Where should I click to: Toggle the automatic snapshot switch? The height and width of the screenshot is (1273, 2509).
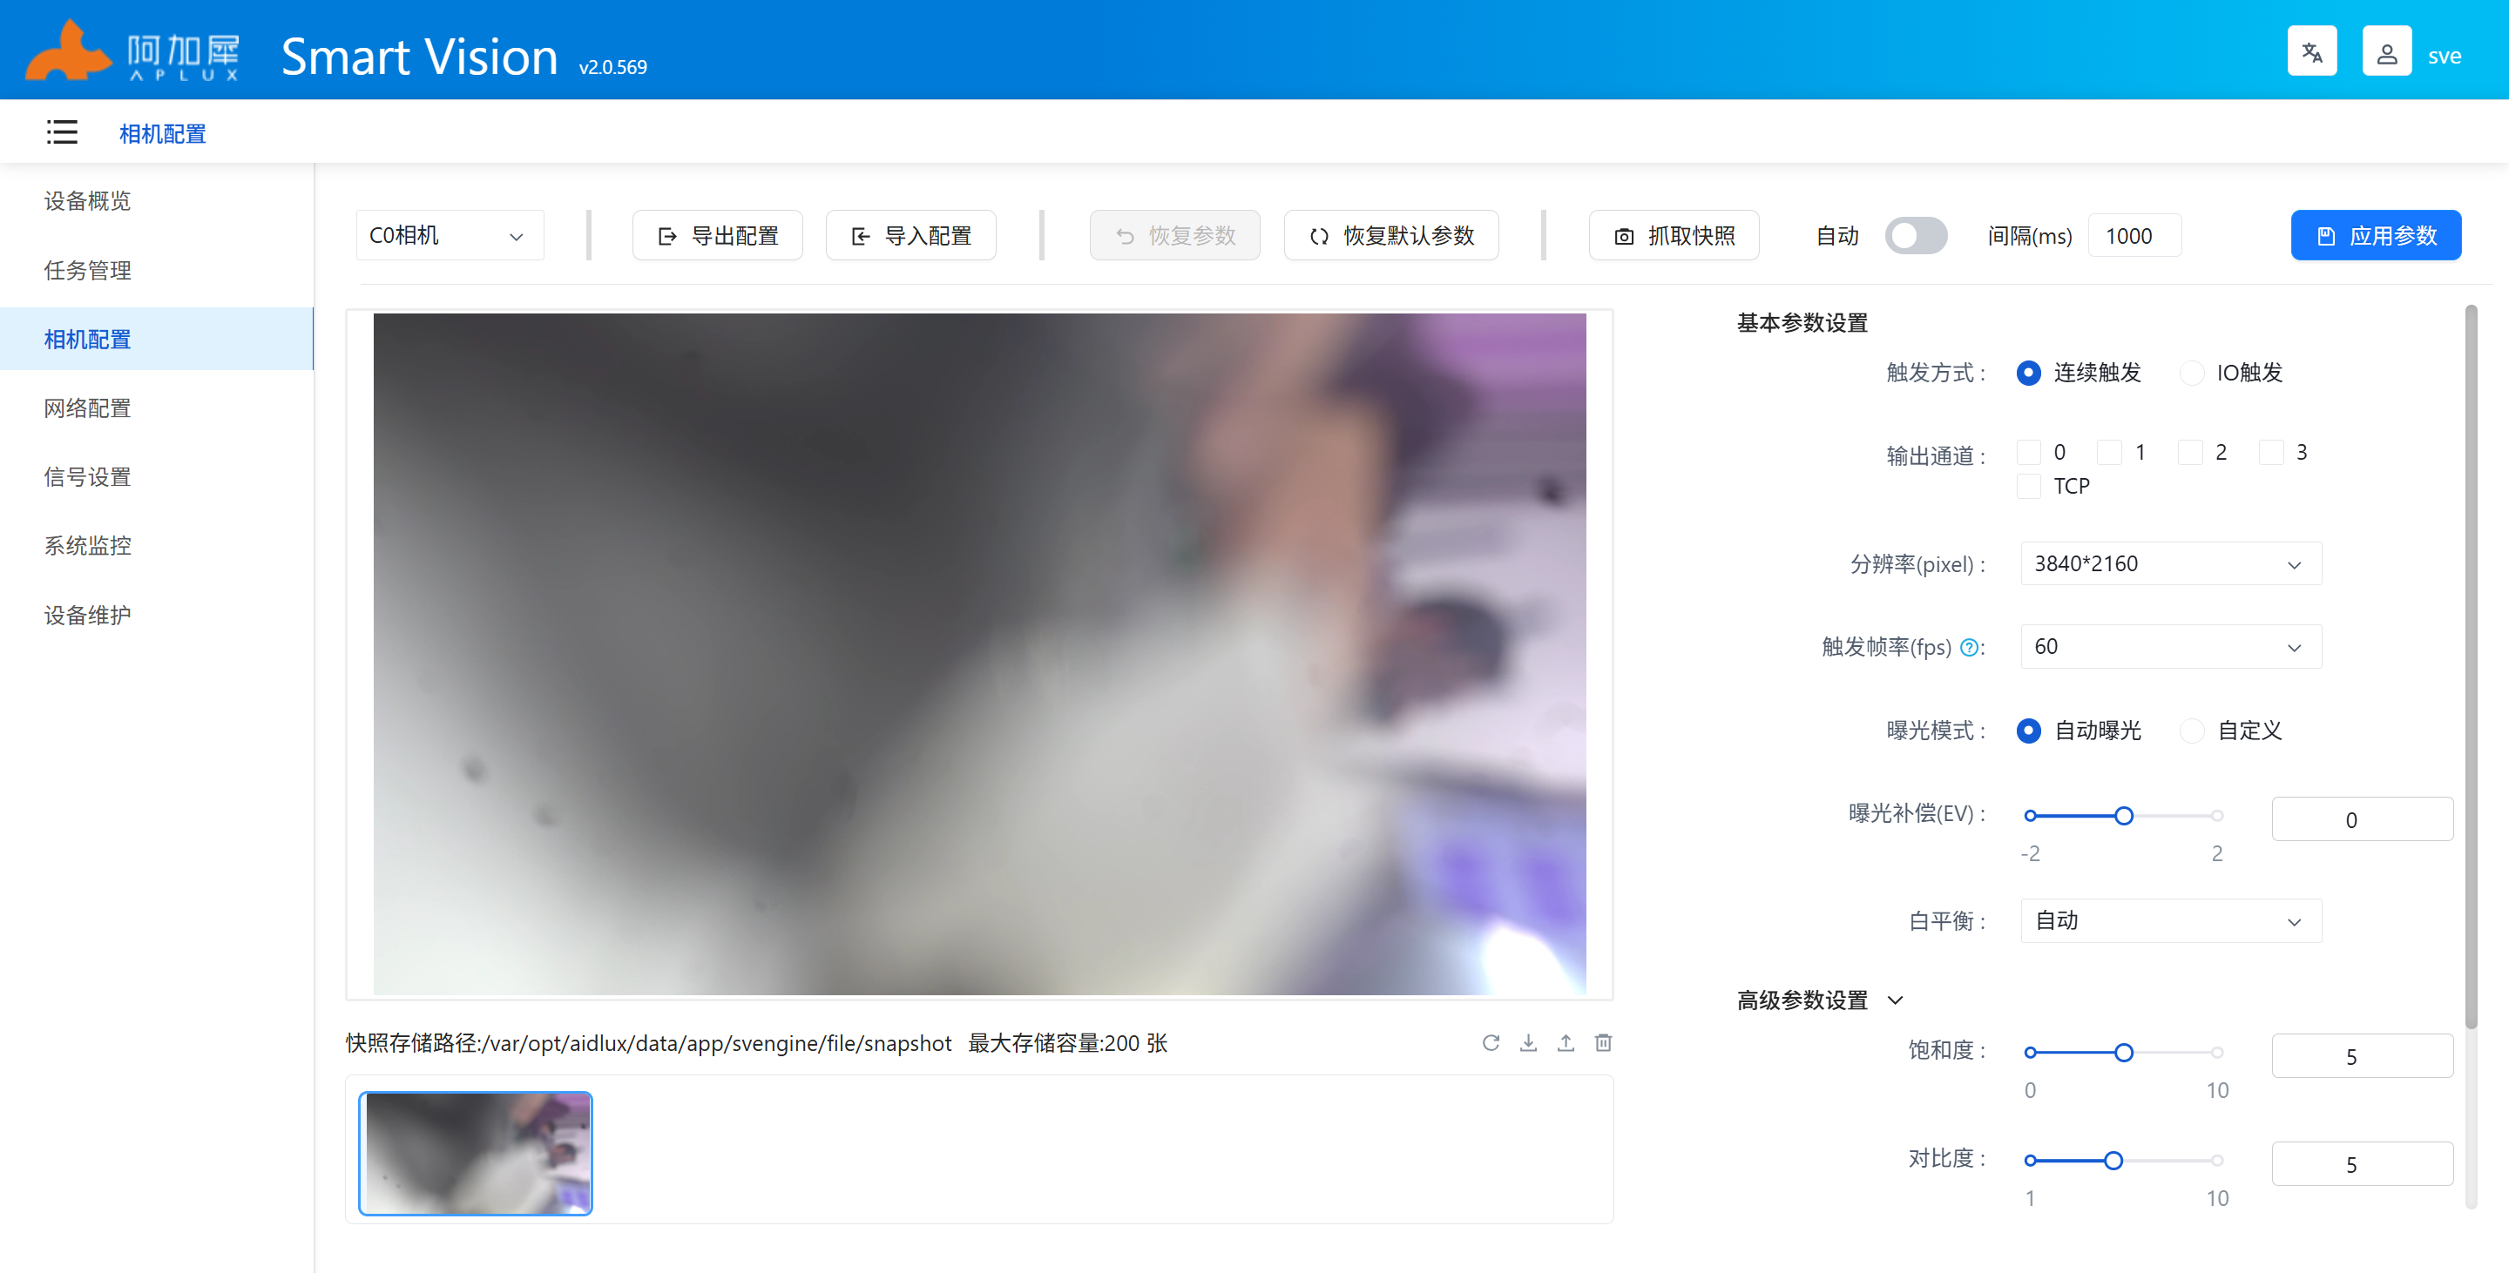pos(1915,235)
